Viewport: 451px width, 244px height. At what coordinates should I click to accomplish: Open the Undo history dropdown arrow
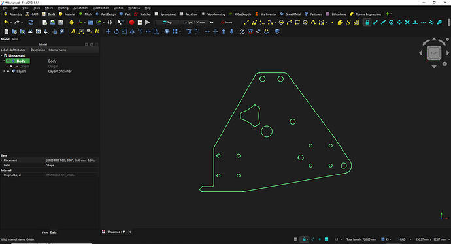coord(11,22)
